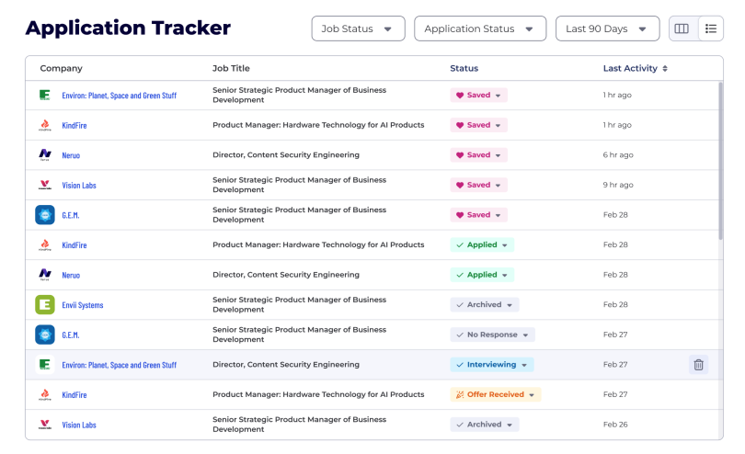Screen dimensions: 745x454
Task: Click the table's vertical scrollbar thumb
Action: point(720,161)
